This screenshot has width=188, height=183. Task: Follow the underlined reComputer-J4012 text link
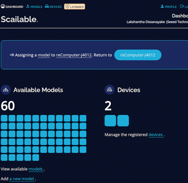tap(74, 55)
